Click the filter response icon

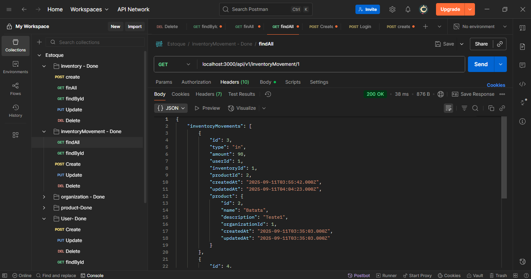tap(464, 108)
